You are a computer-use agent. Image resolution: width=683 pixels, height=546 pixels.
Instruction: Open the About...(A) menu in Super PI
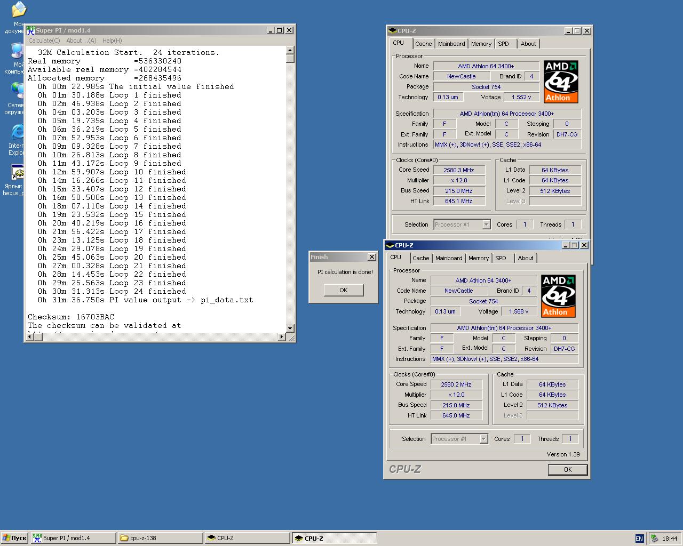81,41
